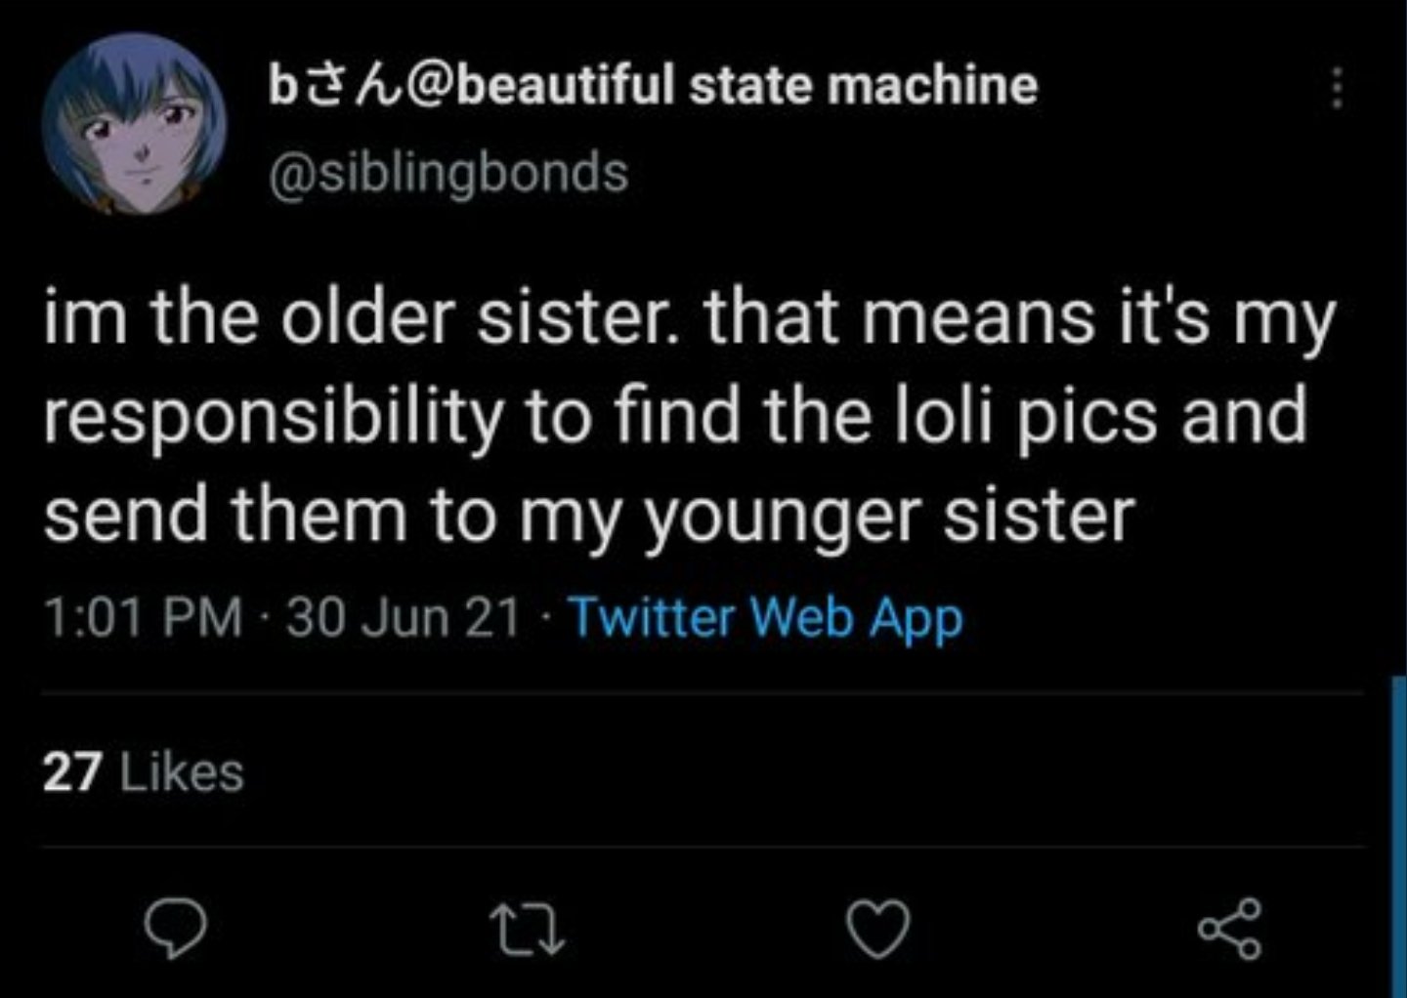The image size is (1407, 998).
Task: Open the Twitter Web App source link
Action: (765, 619)
